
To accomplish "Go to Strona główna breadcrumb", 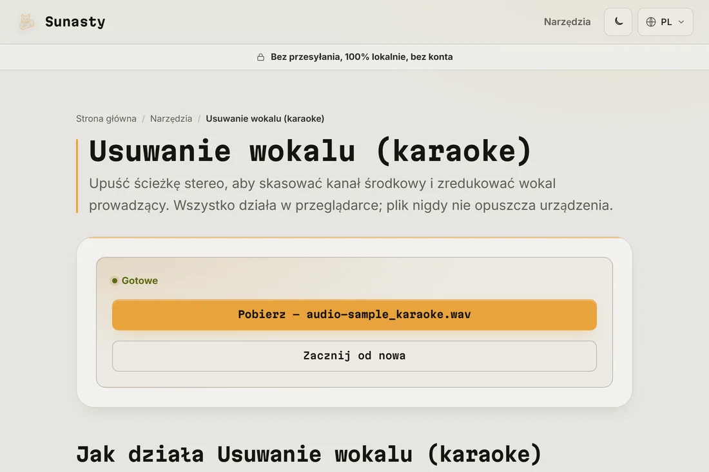I will 106,118.
